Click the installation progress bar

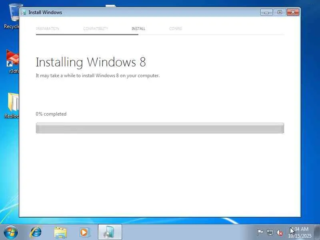click(160, 128)
